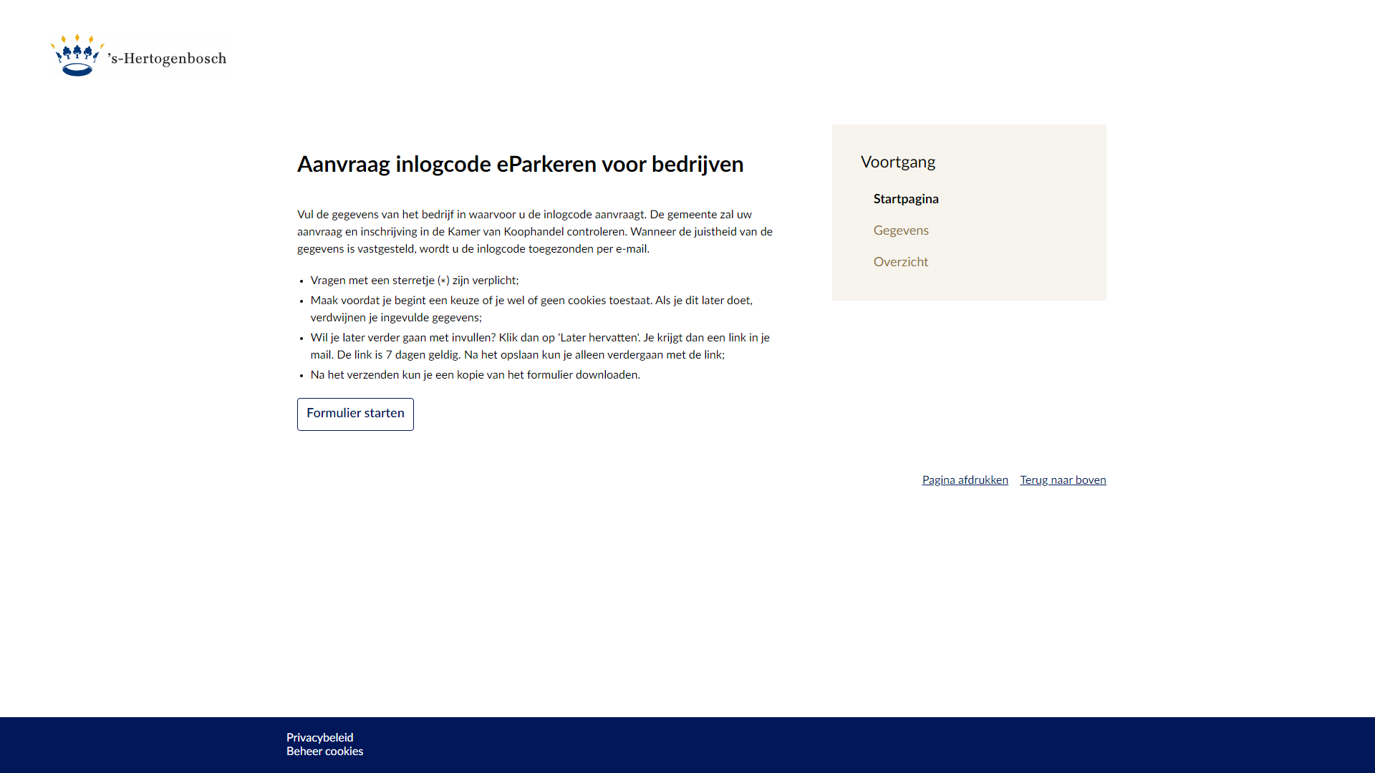Click the Pagina afdrukken link
This screenshot has width=1375, height=773.
pos(965,480)
